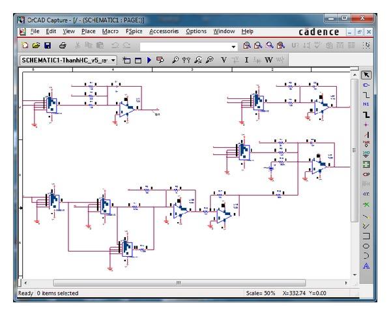391x316 pixels.
Task: Run the PSpice simulation play button
Action: (x=149, y=60)
